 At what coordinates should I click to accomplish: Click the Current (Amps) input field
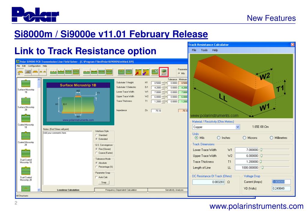click(281, 182)
